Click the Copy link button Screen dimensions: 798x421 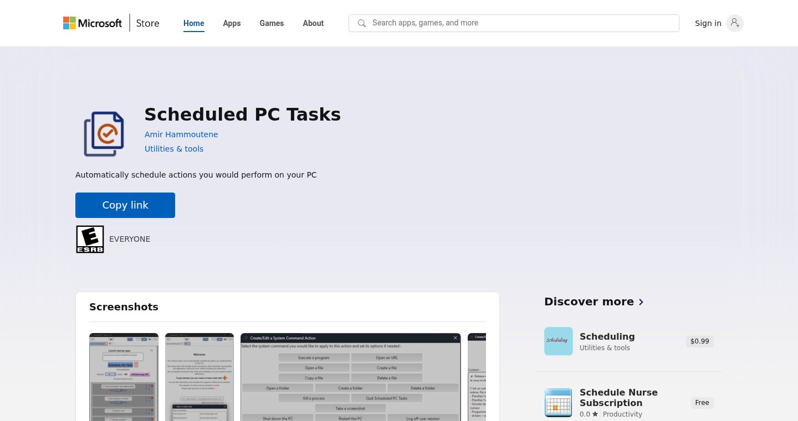(x=125, y=205)
